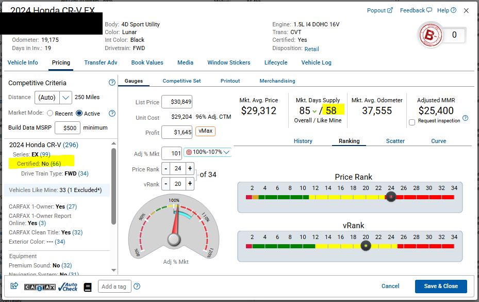The height and width of the screenshot is (302, 479).
Task: Open the Media tab
Action: (185, 63)
